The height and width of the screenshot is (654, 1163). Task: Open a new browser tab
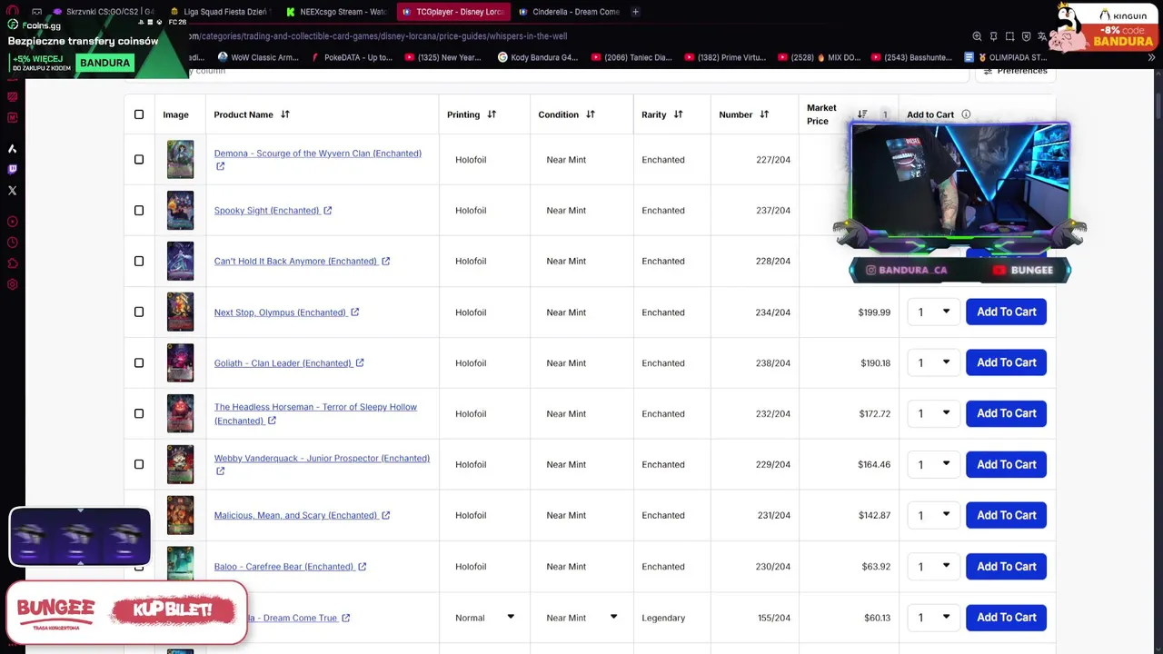635,12
